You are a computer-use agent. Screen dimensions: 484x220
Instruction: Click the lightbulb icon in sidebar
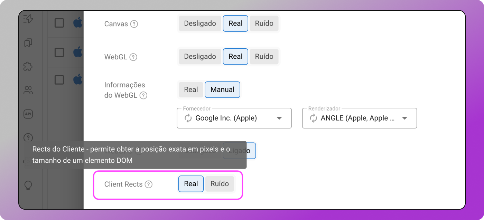pyautogui.click(x=28, y=185)
